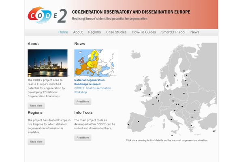Click the Info Tools section heading
The width and height of the screenshot is (243, 162).
(83, 113)
